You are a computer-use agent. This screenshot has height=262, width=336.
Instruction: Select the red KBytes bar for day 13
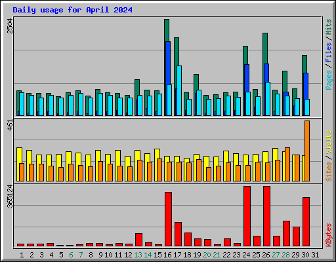[138, 240]
